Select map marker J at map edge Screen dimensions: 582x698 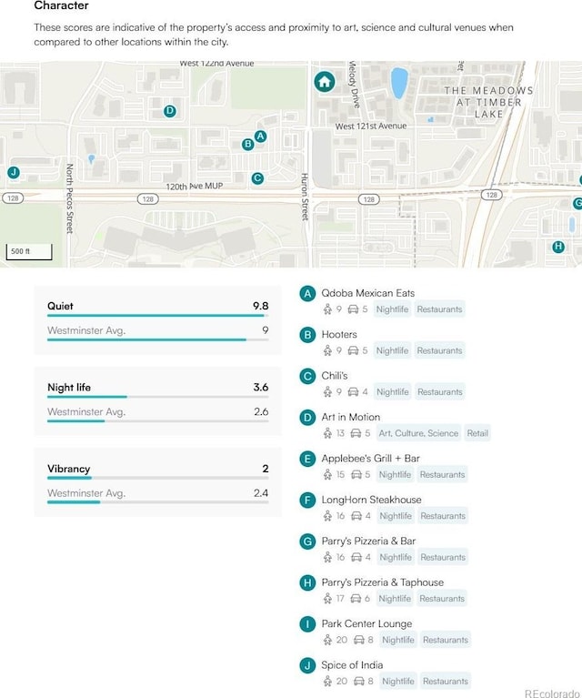(14, 172)
